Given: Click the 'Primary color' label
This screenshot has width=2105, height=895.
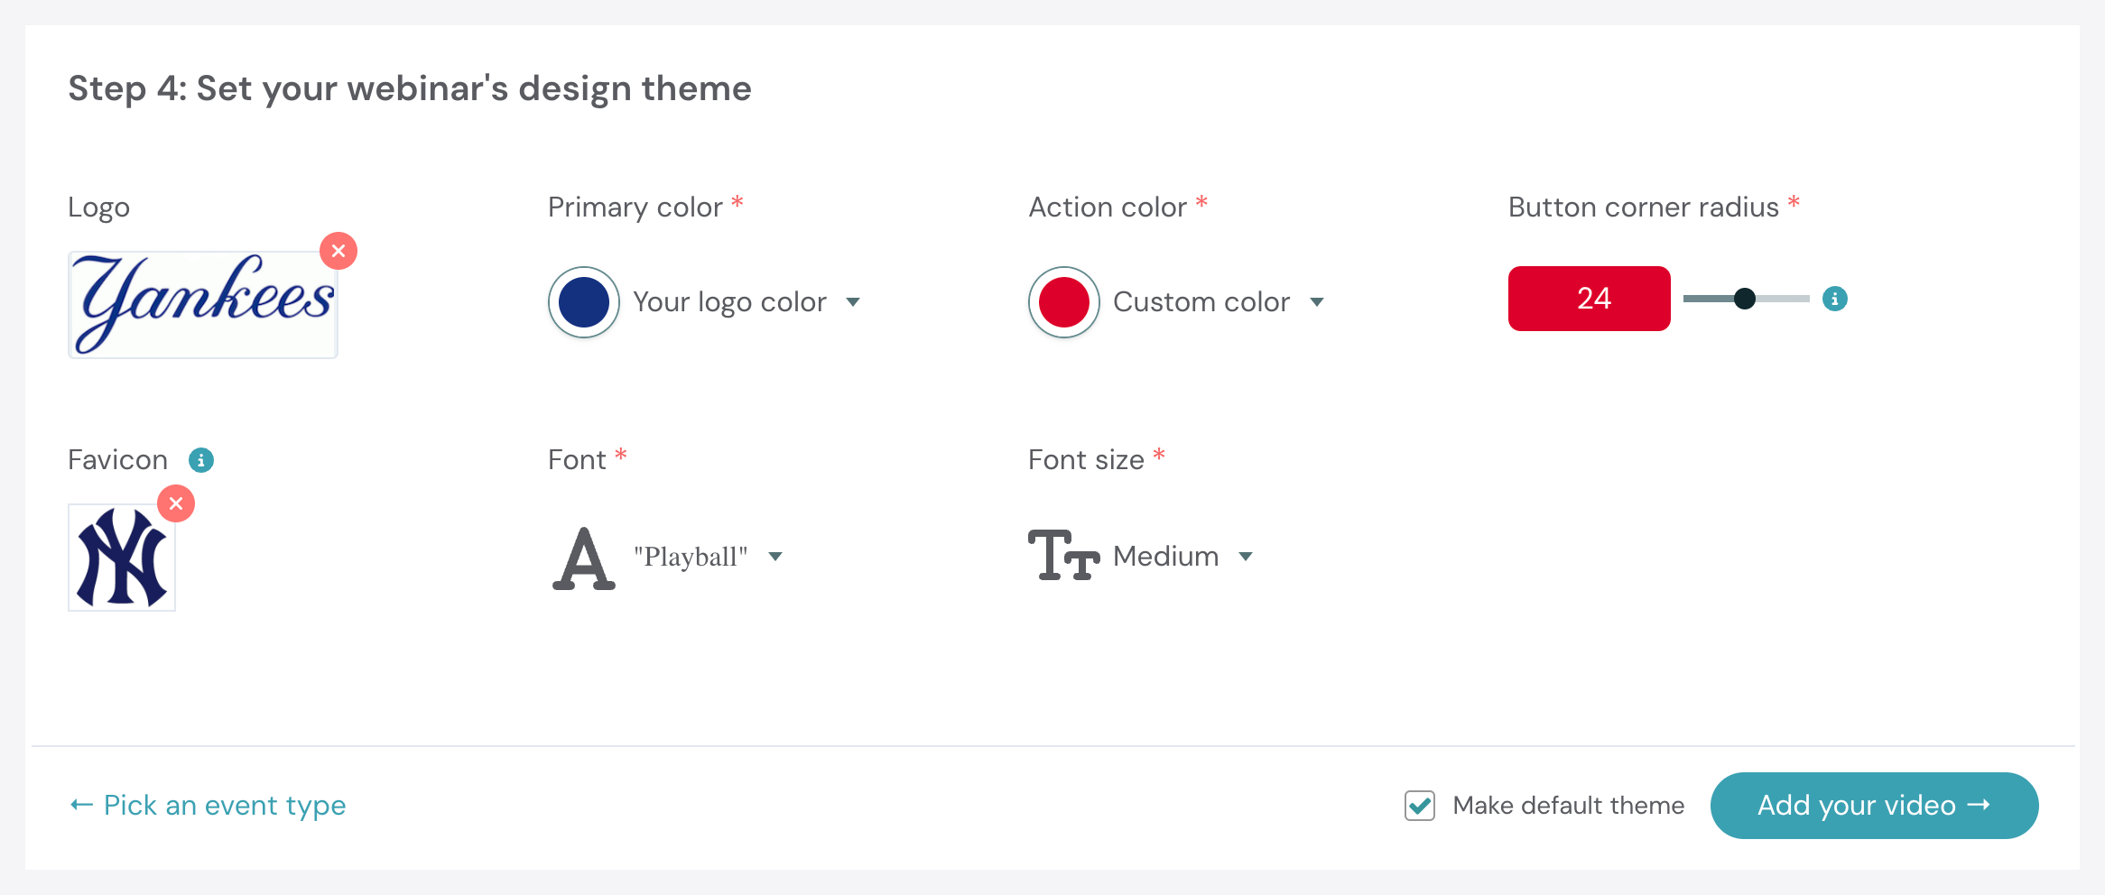Looking at the screenshot, I should coord(635,208).
